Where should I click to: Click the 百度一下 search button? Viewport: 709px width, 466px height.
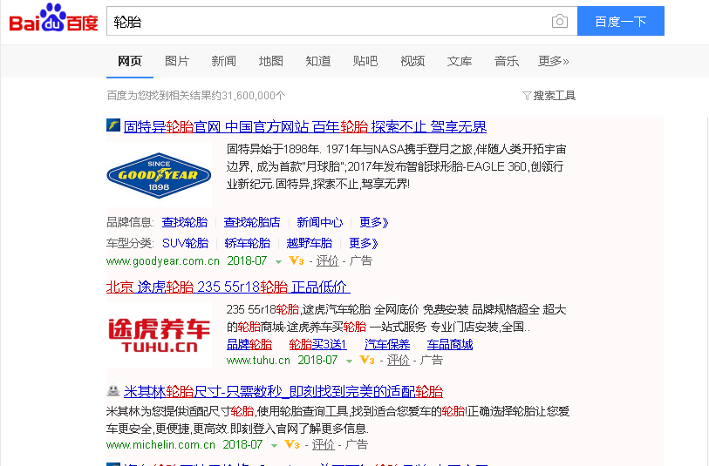pyautogui.click(x=621, y=21)
